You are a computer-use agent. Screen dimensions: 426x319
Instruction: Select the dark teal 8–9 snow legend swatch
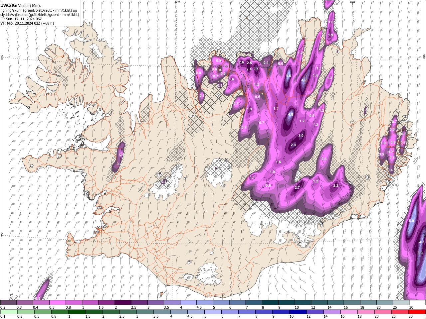(x=270, y=302)
